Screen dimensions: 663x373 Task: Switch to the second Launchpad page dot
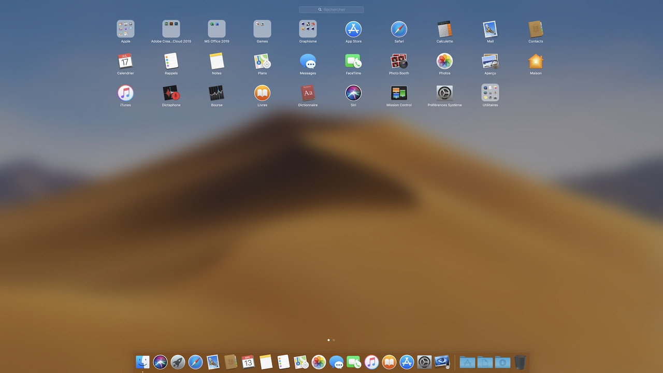tap(334, 340)
